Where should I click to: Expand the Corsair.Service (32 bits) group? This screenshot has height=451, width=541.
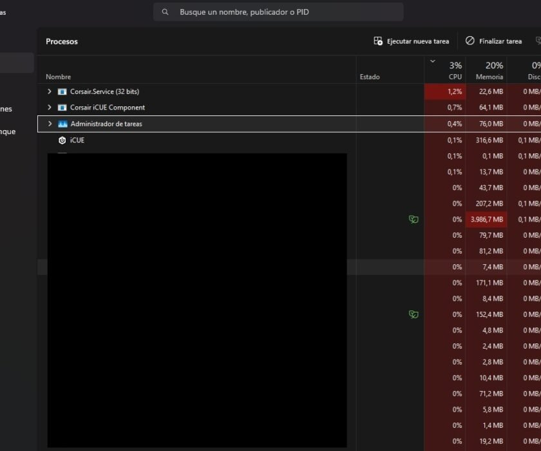coord(50,91)
